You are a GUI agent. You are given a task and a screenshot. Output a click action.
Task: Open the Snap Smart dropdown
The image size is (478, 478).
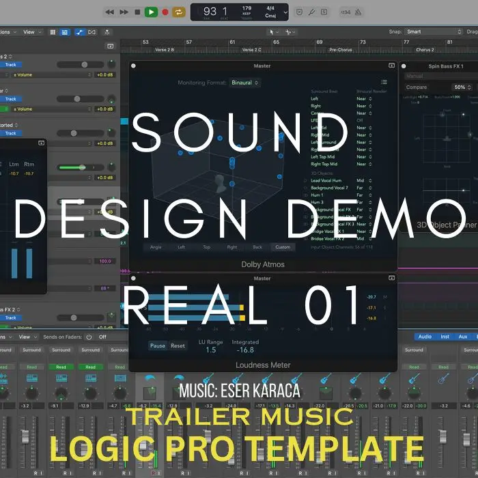tap(433, 31)
